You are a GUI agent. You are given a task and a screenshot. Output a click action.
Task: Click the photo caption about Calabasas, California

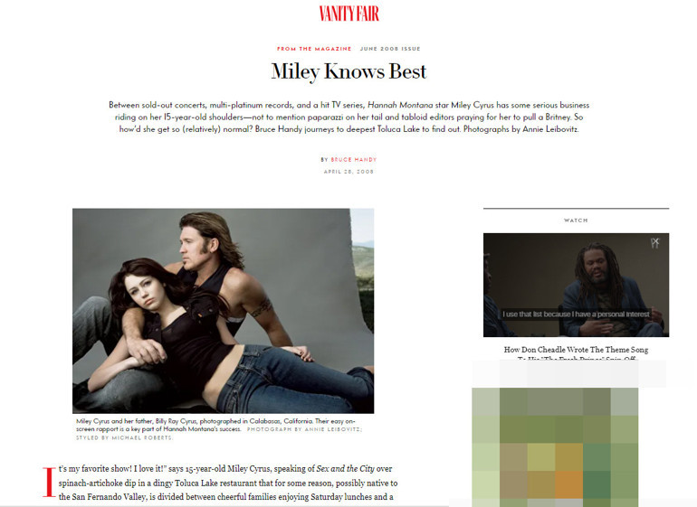pyautogui.click(x=215, y=425)
